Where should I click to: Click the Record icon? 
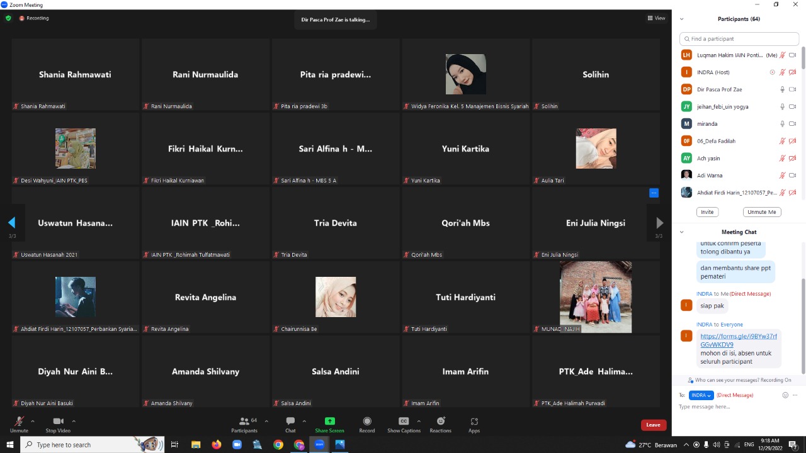[367, 422]
